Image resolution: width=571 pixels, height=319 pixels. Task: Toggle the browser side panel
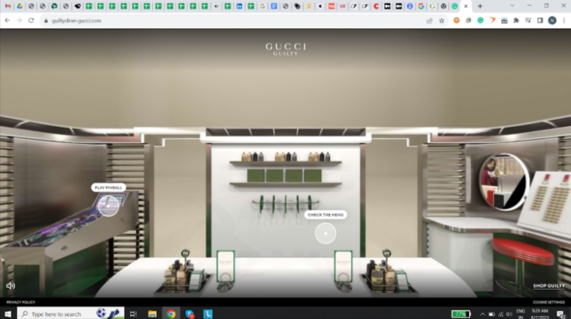tap(540, 21)
